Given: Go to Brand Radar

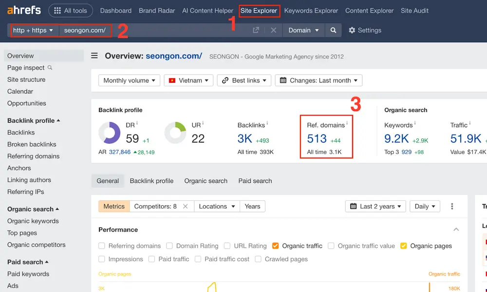Looking at the screenshot, I should (x=157, y=11).
